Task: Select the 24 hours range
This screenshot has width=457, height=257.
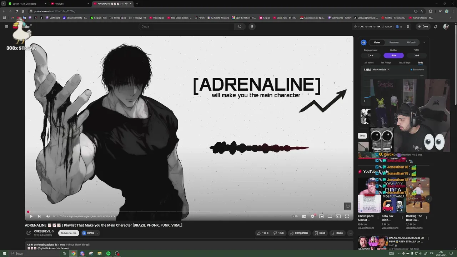Action: [369, 62]
